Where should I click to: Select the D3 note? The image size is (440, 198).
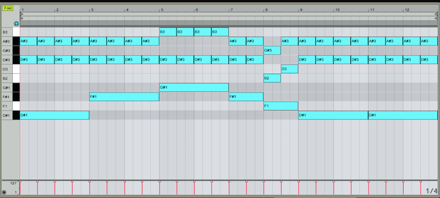pos(290,69)
